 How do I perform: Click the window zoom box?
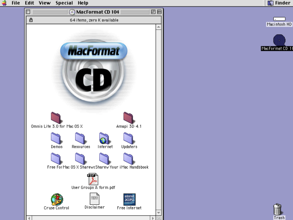(153, 12)
